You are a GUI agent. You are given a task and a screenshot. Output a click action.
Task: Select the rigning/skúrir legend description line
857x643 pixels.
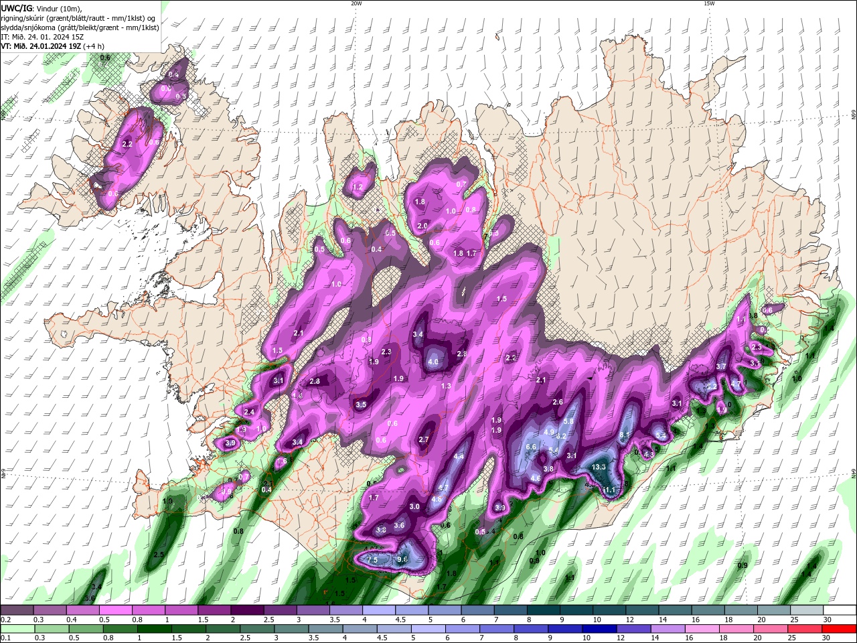tap(78, 18)
